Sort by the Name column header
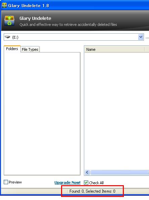The height and width of the screenshot is (200, 149). [x=114, y=49]
